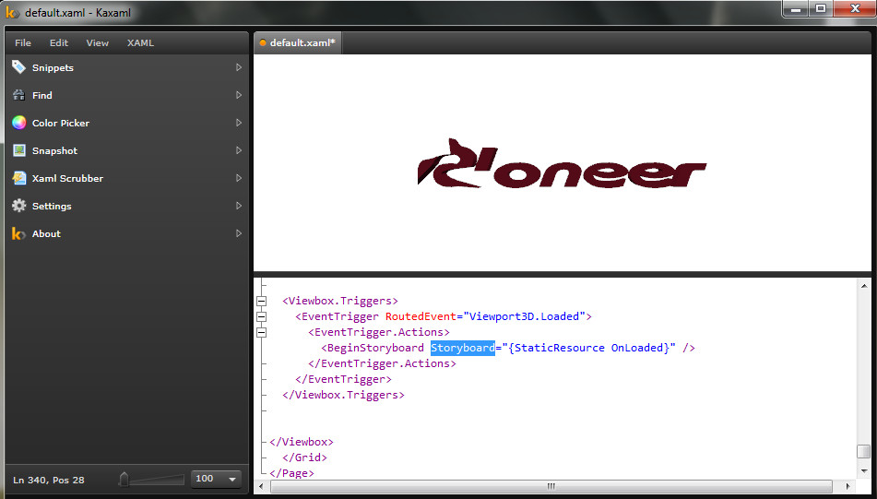Expand the Find panel arrow
Viewport: 877px width, 499px height.
click(x=239, y=95)
